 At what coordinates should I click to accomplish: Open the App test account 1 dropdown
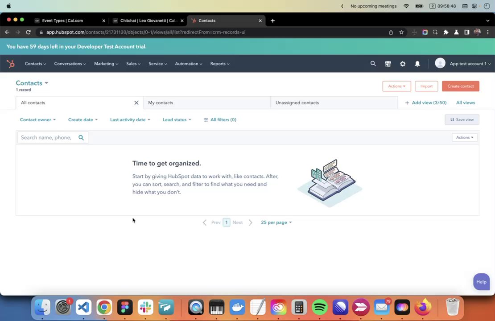point(470,64)
